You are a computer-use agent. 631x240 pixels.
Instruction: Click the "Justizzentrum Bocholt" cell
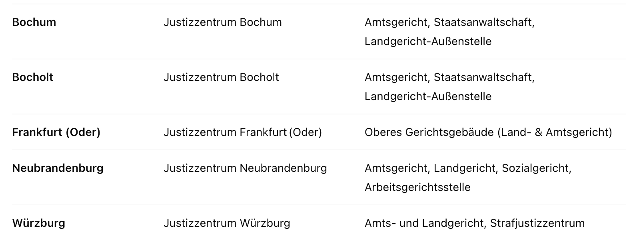[221, 77]
